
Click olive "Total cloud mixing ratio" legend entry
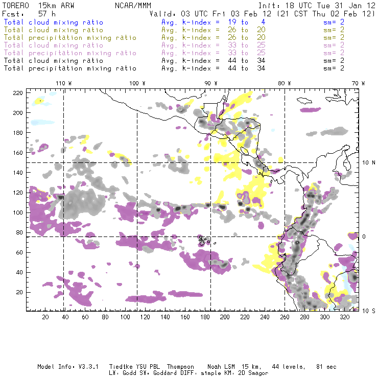(53, 30)
